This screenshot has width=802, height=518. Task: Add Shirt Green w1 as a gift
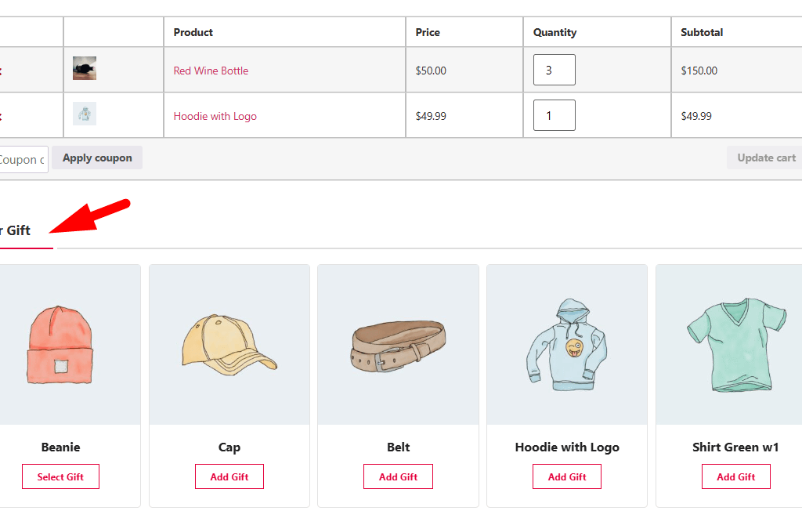point(735,476)
